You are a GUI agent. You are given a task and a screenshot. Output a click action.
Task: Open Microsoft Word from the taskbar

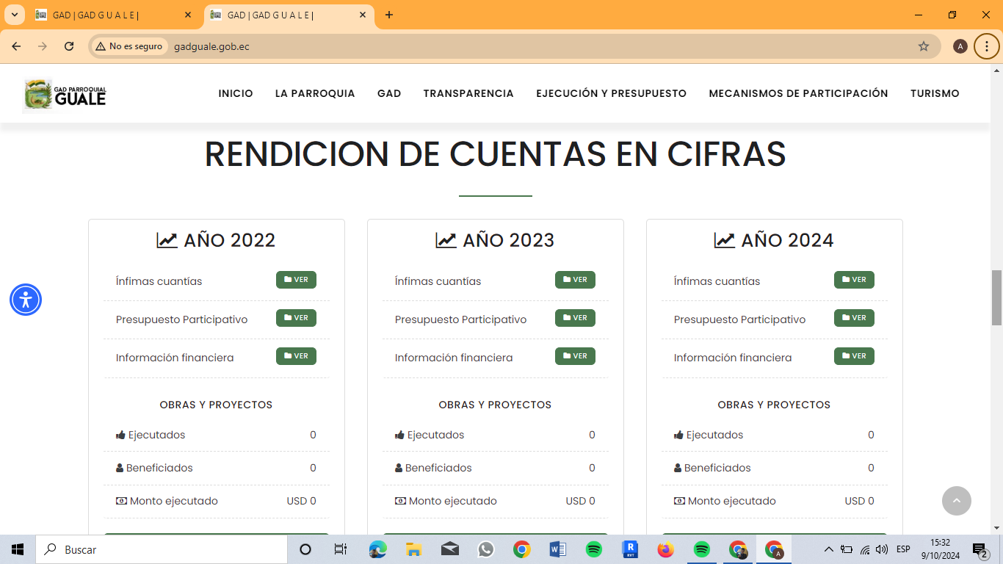coord(557,549)
